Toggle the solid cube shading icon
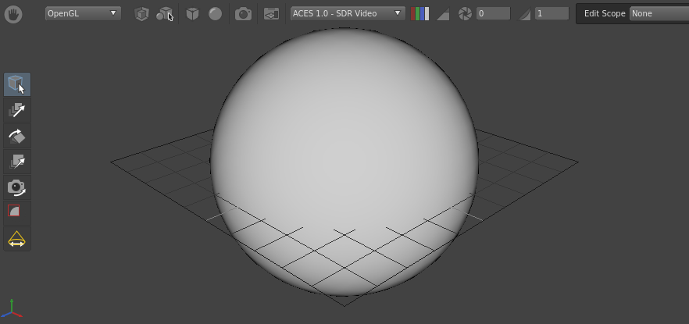This screenshot has width=689, height=324. (192, 14)
